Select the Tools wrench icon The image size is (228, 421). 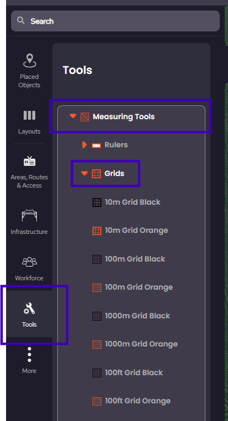point(29,308)
